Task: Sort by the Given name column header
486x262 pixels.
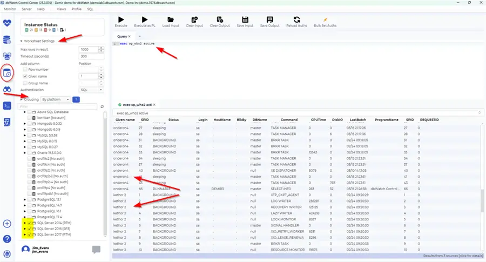Action: click(x=125, y=120)
